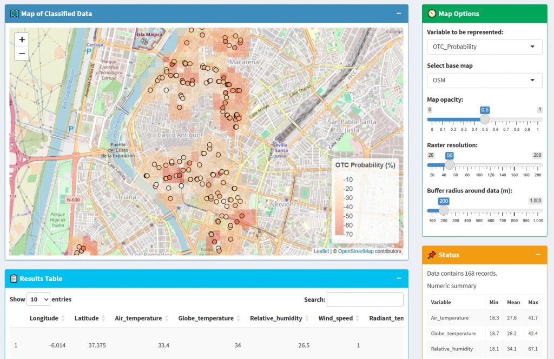The width and height of the screenshot is (554, 359).
Task: Open the OpenStreetMap contributors link
Action: coord(357,251)
